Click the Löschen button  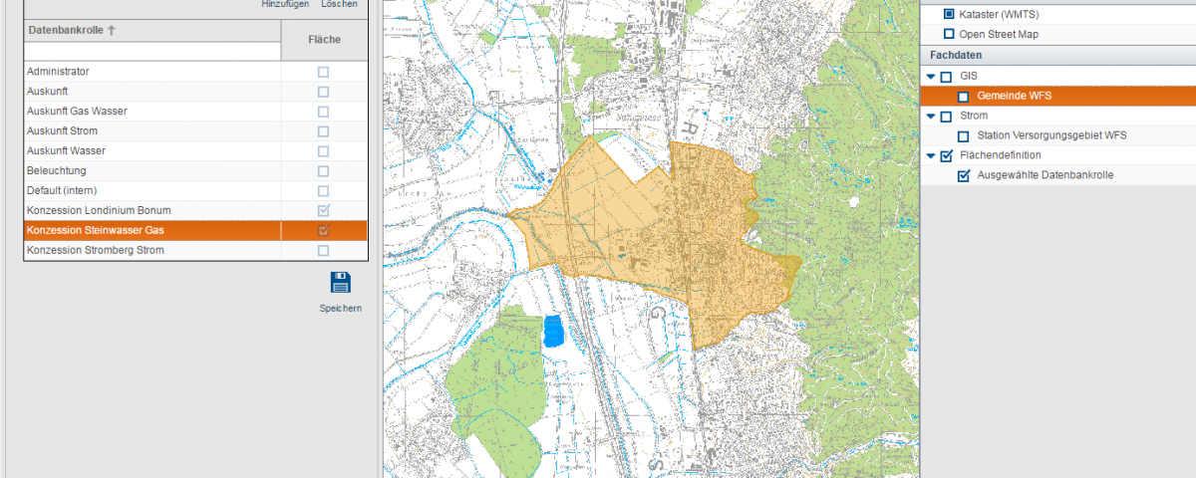[339, 5]
